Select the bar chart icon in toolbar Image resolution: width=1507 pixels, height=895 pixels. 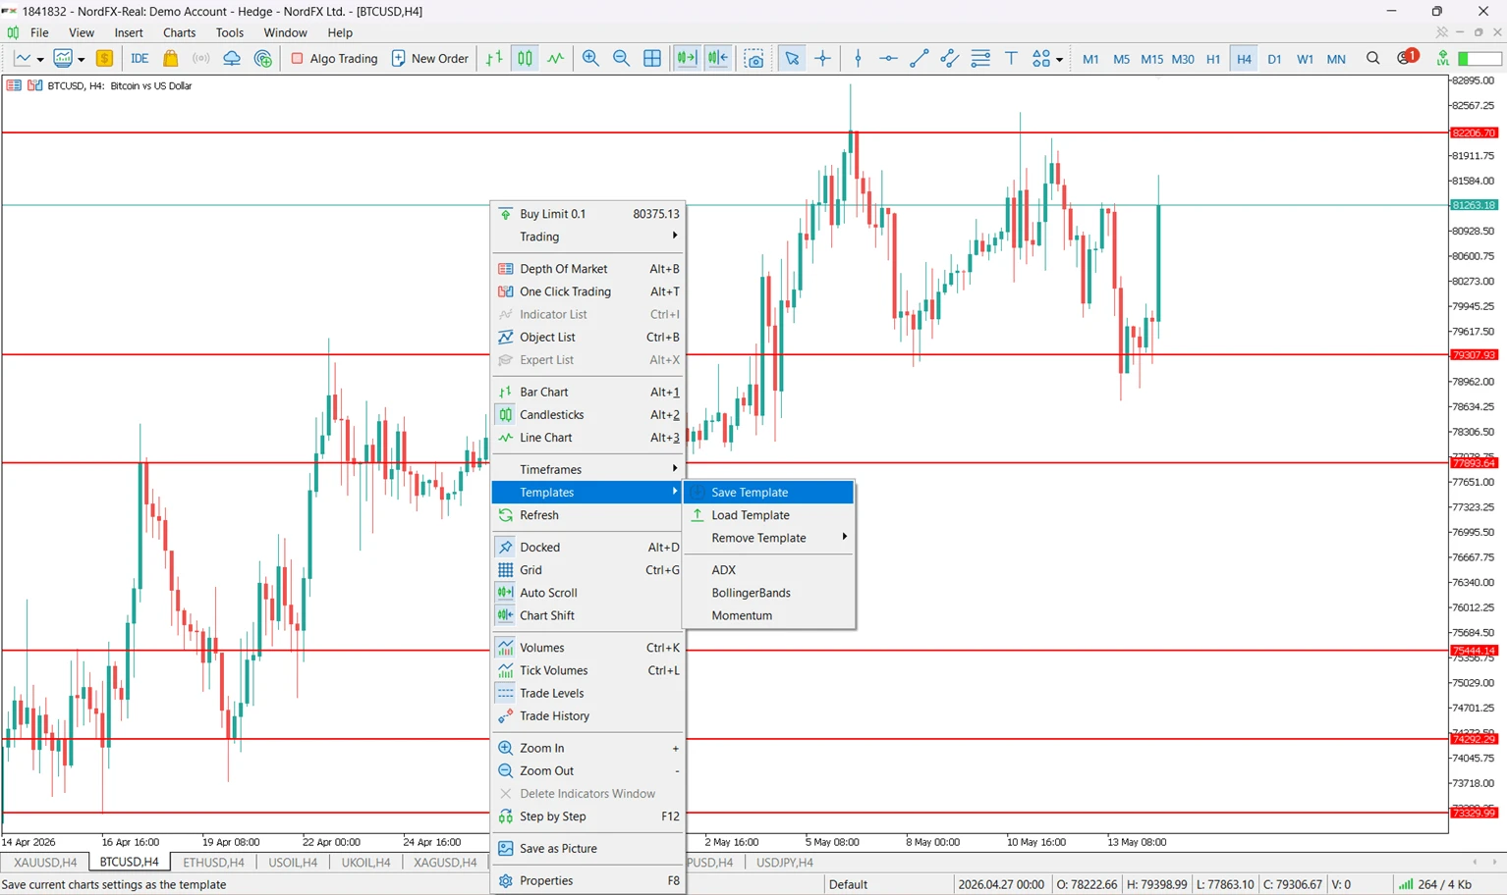point(494,59)
